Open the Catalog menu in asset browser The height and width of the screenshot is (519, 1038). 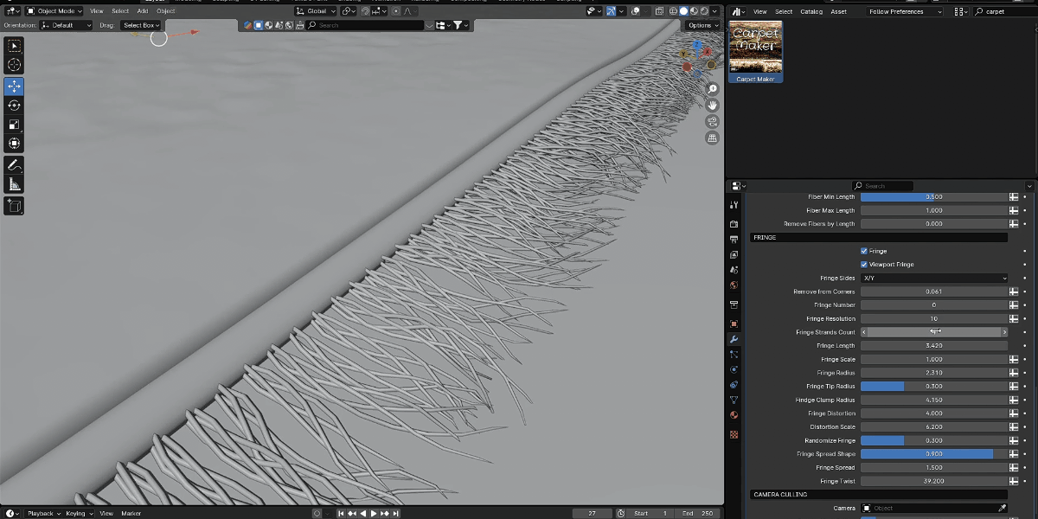[811, 11]
